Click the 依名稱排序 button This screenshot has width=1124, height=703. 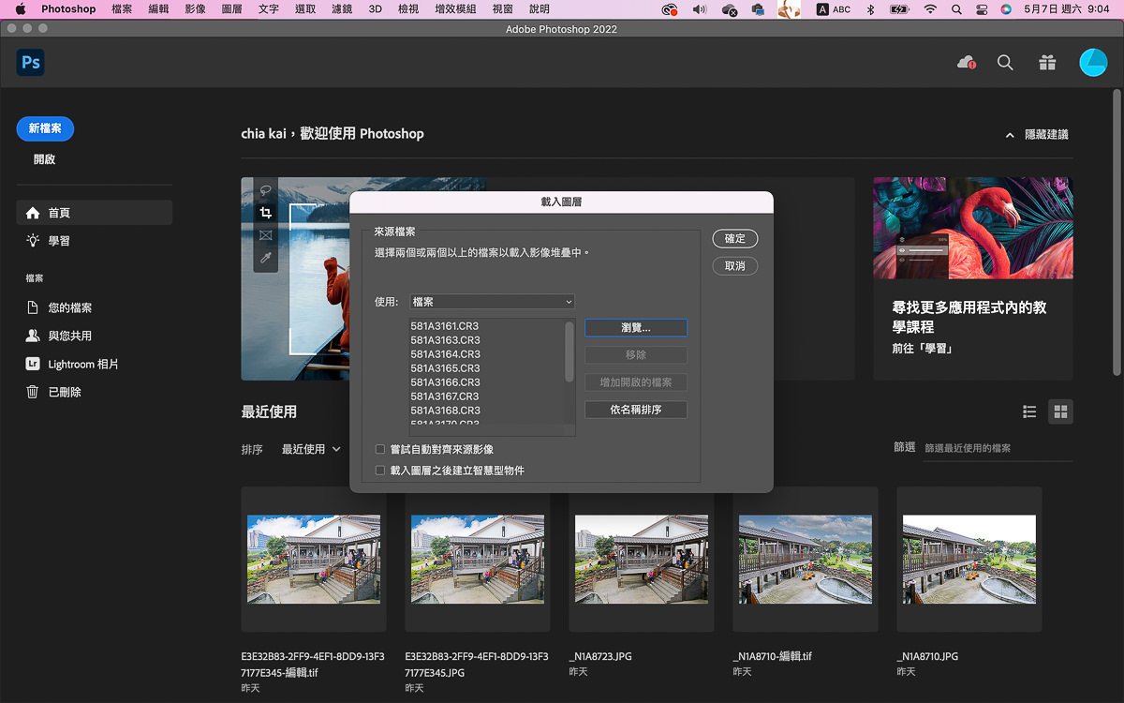(636, 410)
